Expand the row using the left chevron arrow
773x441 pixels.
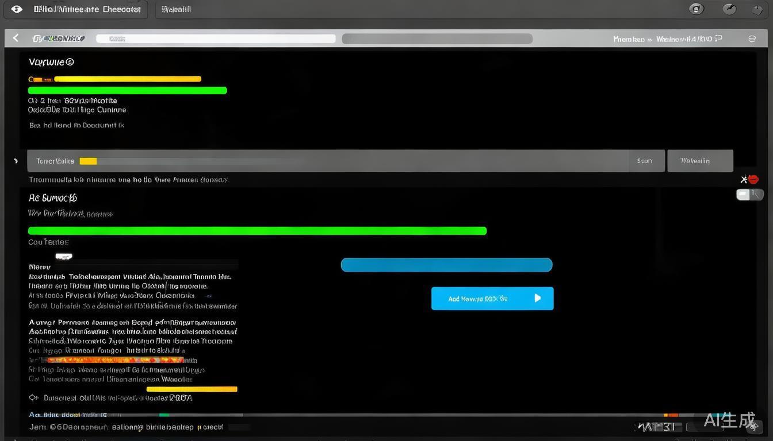[x=16, y=161]
